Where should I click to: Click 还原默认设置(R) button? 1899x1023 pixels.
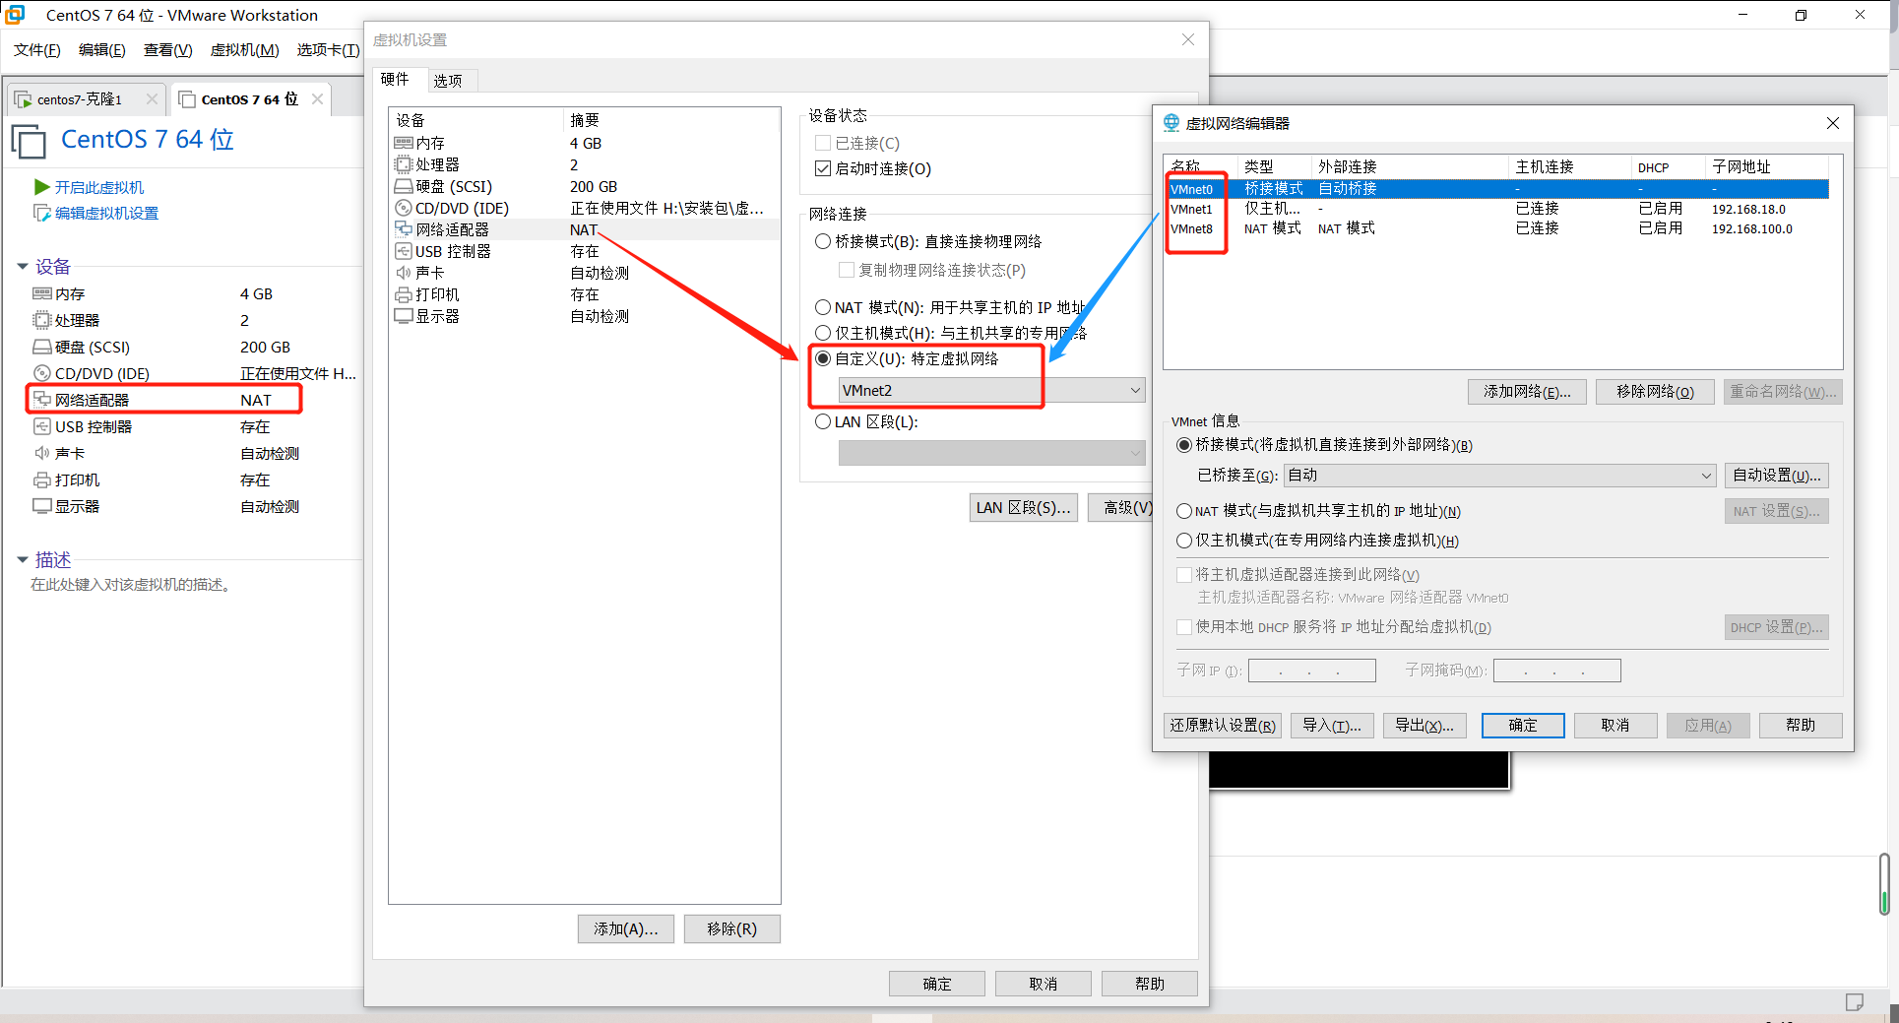coord(1223,726)
